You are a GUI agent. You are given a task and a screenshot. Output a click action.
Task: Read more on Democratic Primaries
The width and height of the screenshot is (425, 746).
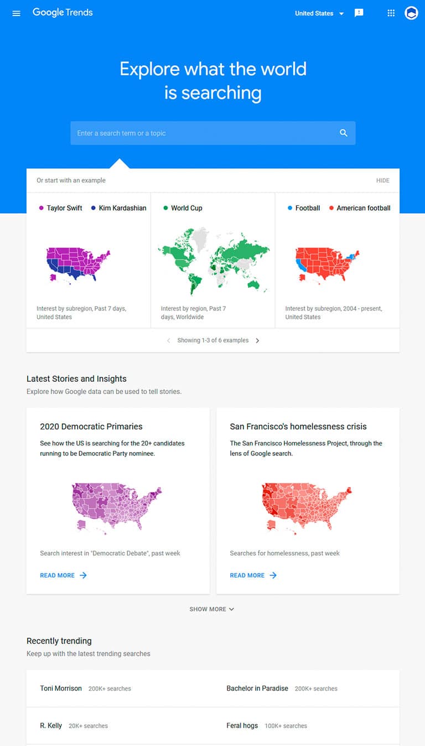click(x=57, y=576)
